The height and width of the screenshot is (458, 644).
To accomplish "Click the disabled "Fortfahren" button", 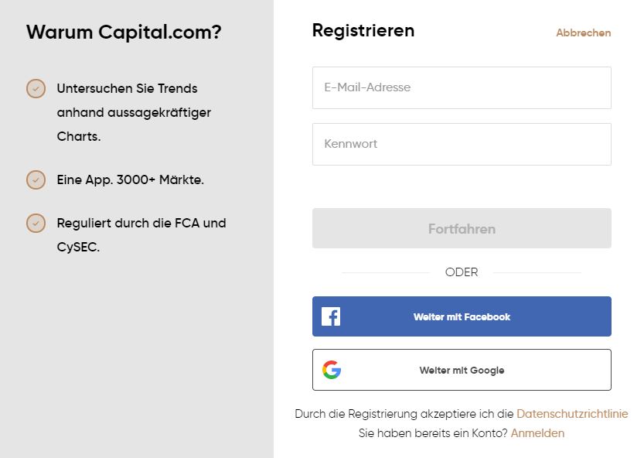I will tap(462, 228).
